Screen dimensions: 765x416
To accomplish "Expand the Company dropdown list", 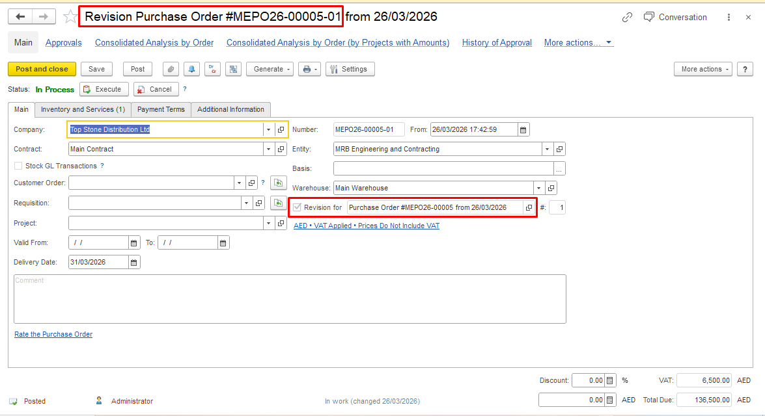I will tap(268, 129).
